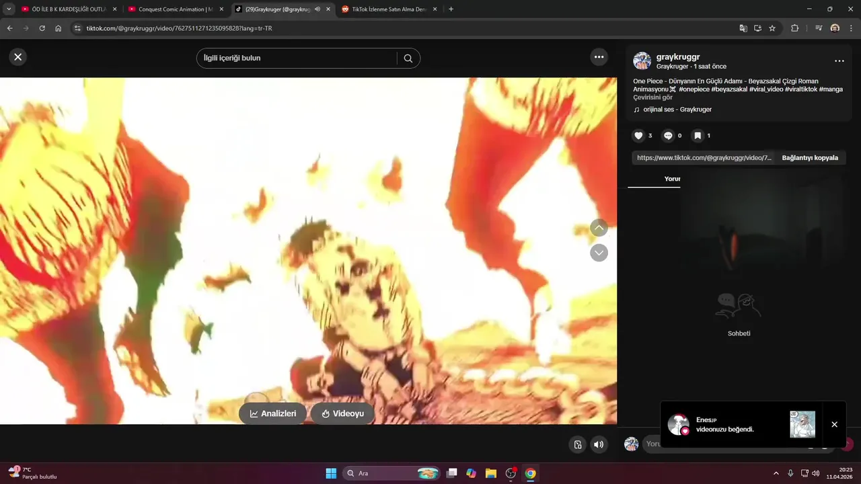Screen dimensions: 861x484
Task: Open media controls icon in toolbar
Action: (x=818, y=28)
